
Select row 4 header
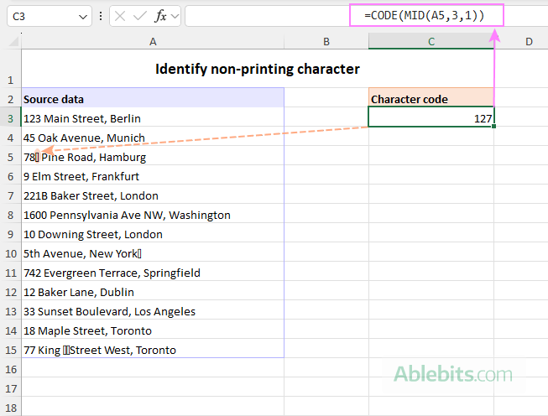[10, 138]
